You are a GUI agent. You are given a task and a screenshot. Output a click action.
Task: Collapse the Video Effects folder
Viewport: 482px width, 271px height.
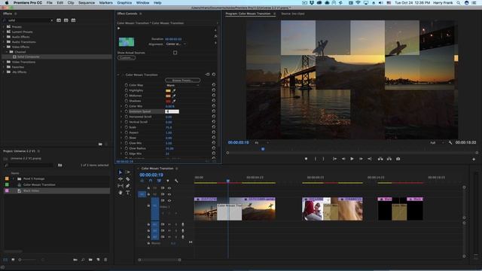(4, 47)
